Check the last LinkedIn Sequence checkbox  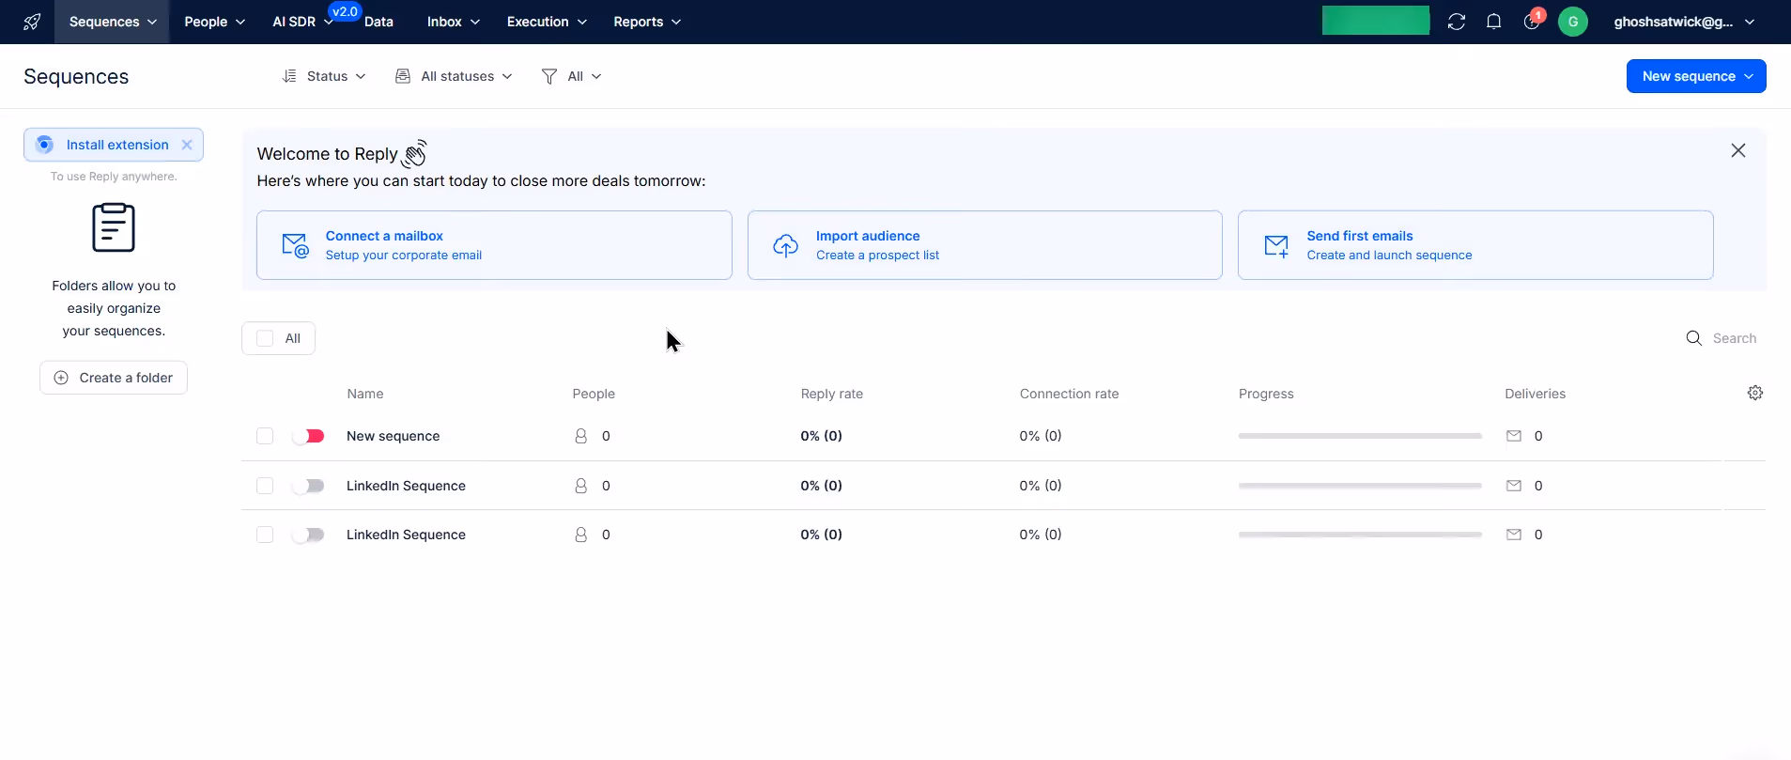pyautogui.click(x=265, y=535)
